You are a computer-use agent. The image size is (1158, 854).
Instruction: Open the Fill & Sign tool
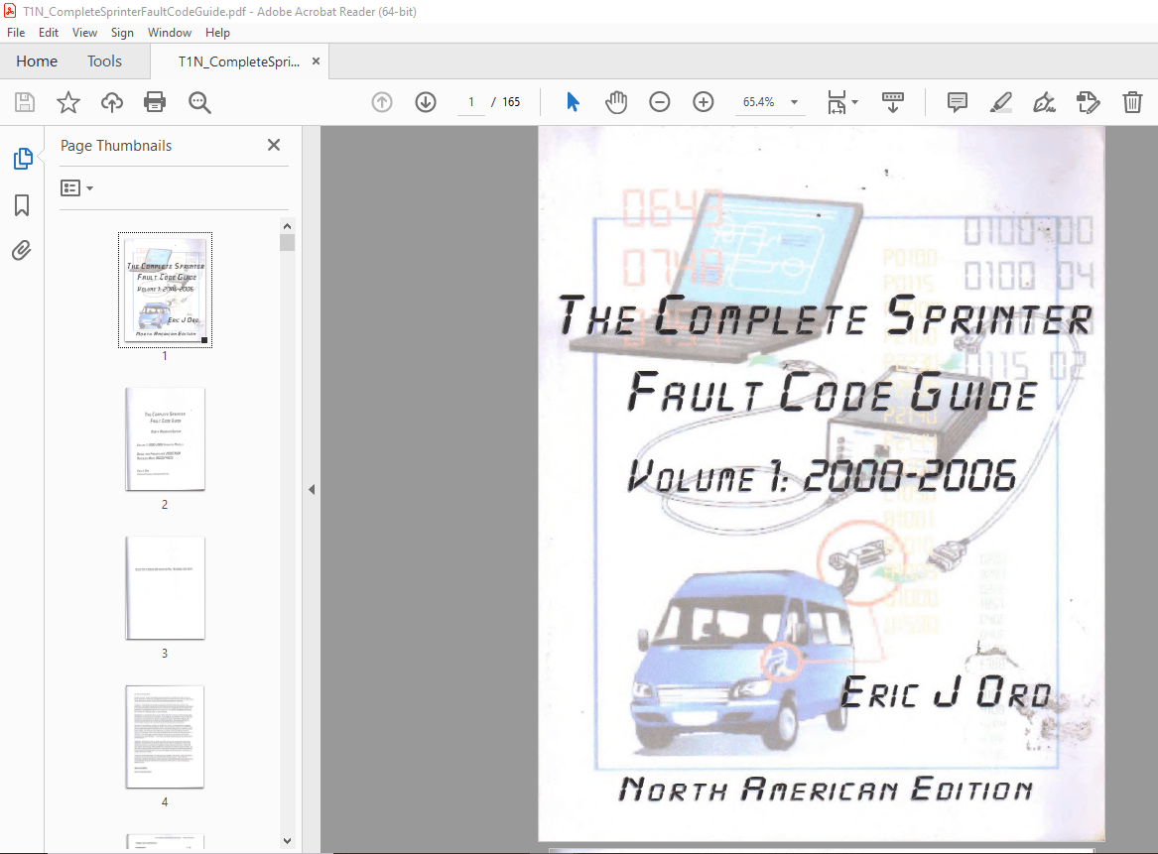click(1044, 101)
